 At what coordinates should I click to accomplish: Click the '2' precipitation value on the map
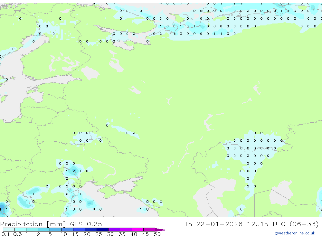pos(73,171)
